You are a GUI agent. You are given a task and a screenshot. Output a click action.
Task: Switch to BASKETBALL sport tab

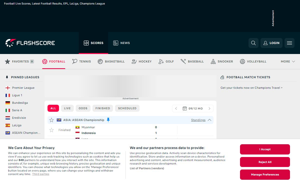click(x=111, y=61)
